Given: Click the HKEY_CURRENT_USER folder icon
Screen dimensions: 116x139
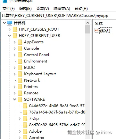Looking at the screenshot, I should (15, 36).
